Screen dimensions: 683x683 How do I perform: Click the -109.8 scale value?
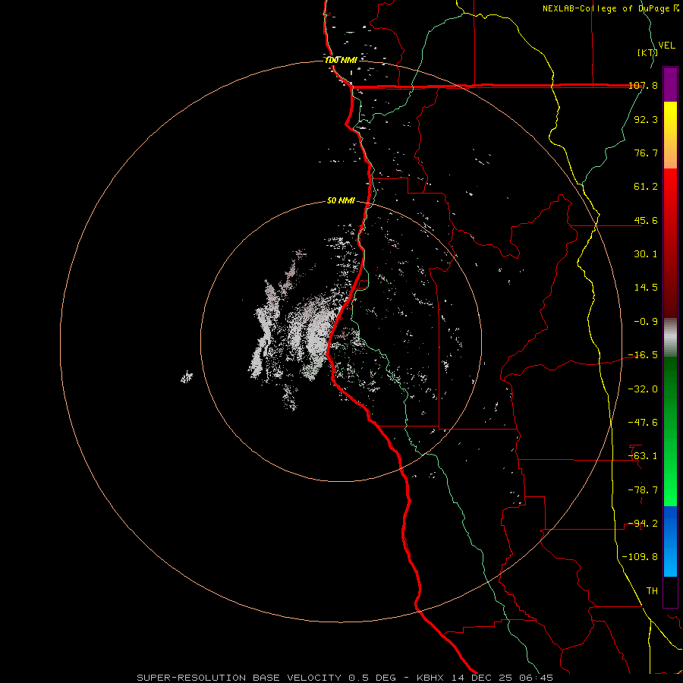point(640,557)
